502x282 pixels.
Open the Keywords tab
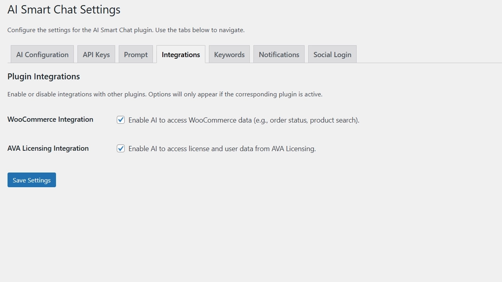pyautogui.click(x=229, y=54)
